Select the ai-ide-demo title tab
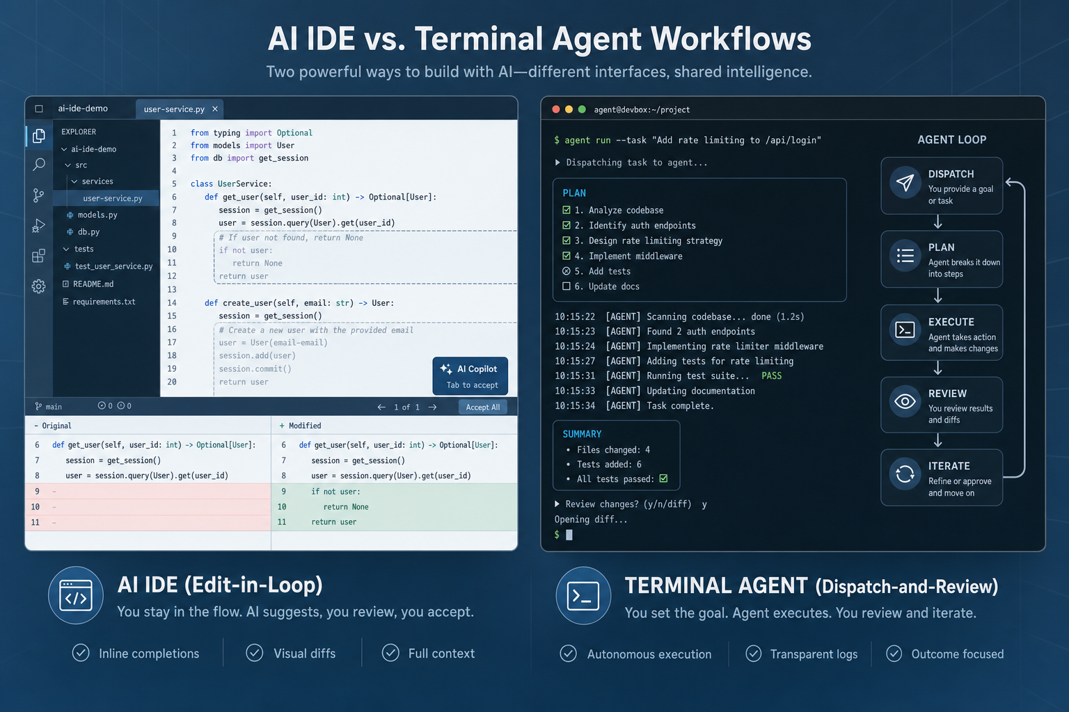 pos(83,108)
